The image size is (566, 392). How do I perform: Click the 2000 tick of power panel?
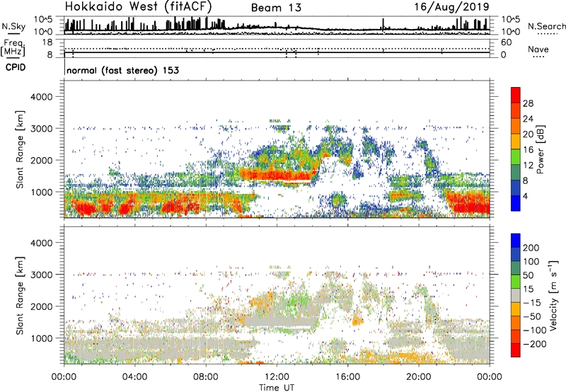(41, 160)
